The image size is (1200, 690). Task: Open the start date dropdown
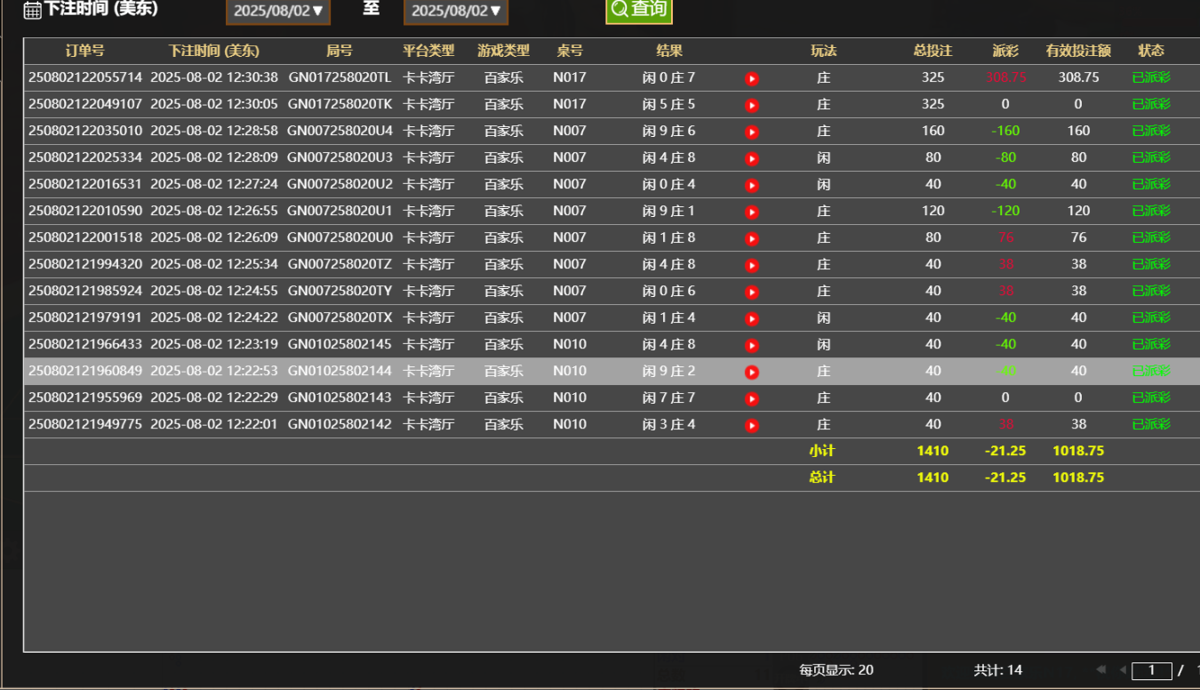point(278,11)
